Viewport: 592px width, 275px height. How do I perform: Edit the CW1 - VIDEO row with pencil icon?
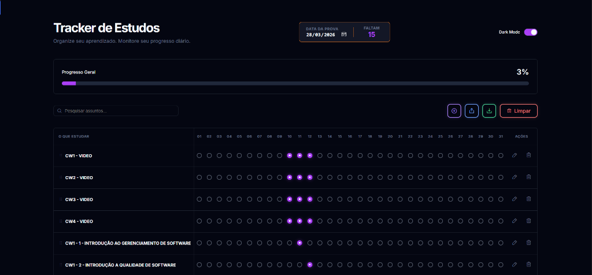pyautogui.click(x=515, y=155)
